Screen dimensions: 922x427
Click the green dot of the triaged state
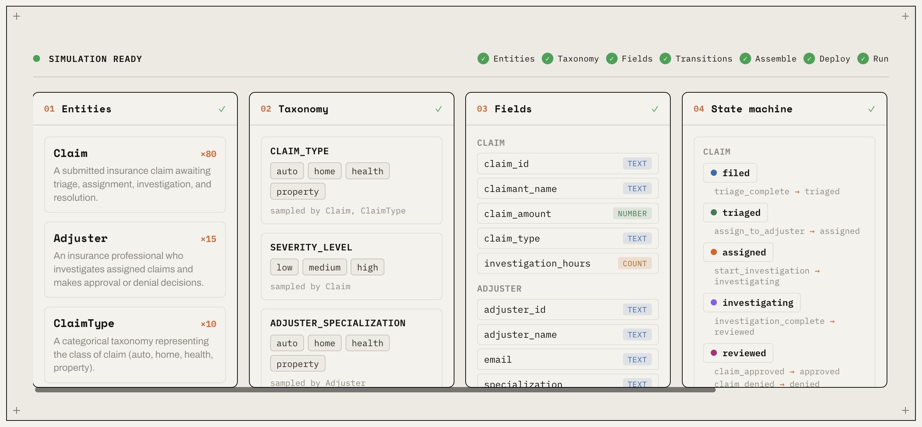coord(713,212)
